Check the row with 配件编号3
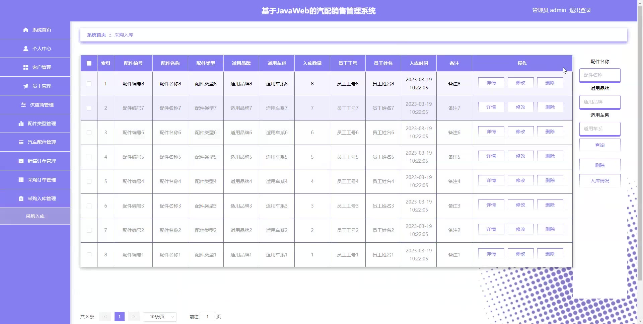The image size is (643, 324). tap(89, 206)
